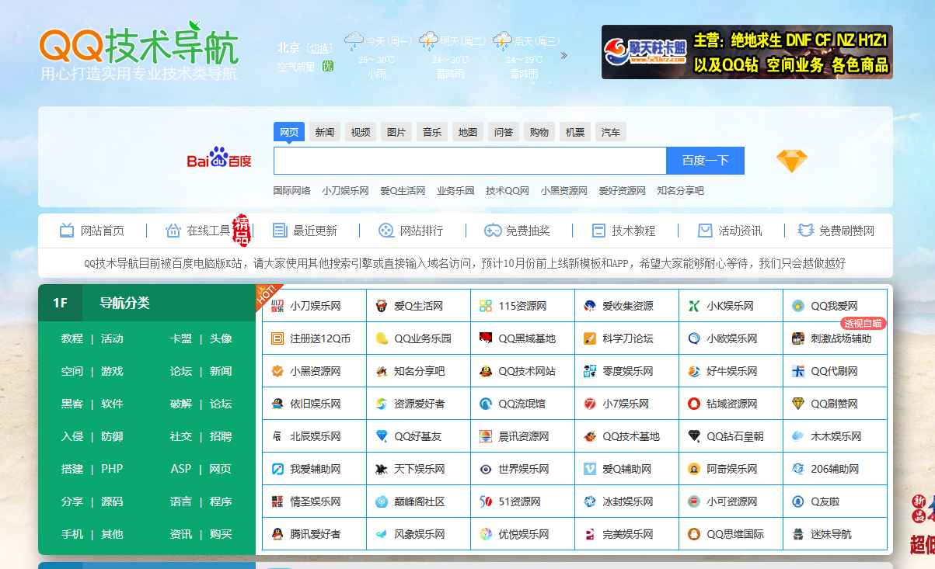Click the 网站首页 home icon

click(65, 229)
